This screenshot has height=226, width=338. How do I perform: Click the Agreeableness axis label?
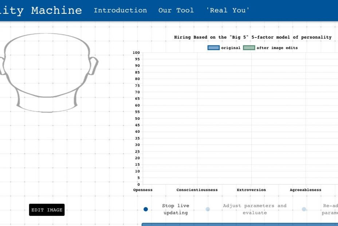[x=305, y=190]
